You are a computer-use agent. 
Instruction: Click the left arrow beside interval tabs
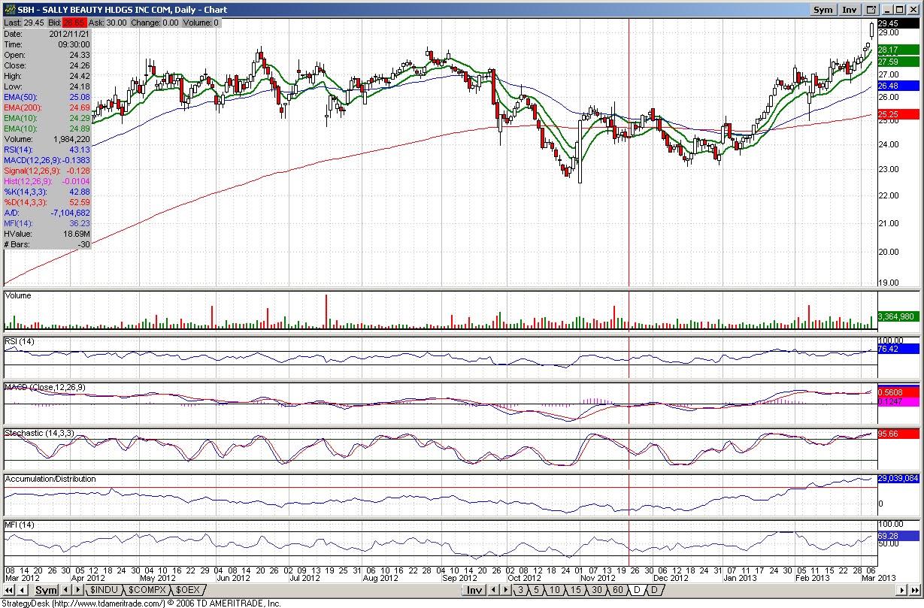[x=493, y=590]
